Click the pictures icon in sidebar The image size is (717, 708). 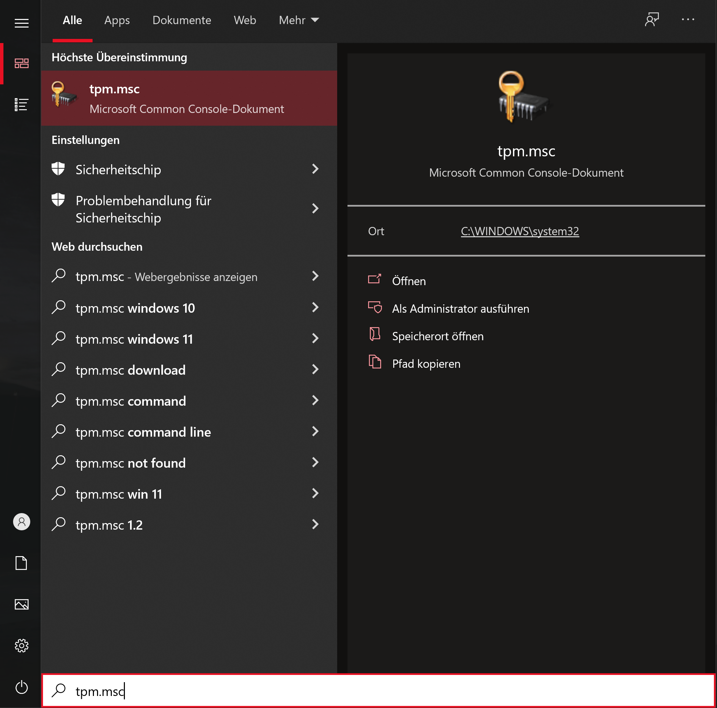coord(22,604)
